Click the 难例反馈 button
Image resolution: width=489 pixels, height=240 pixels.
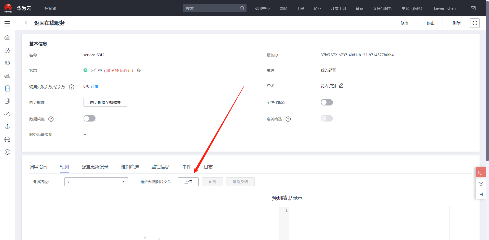[240, 182]
